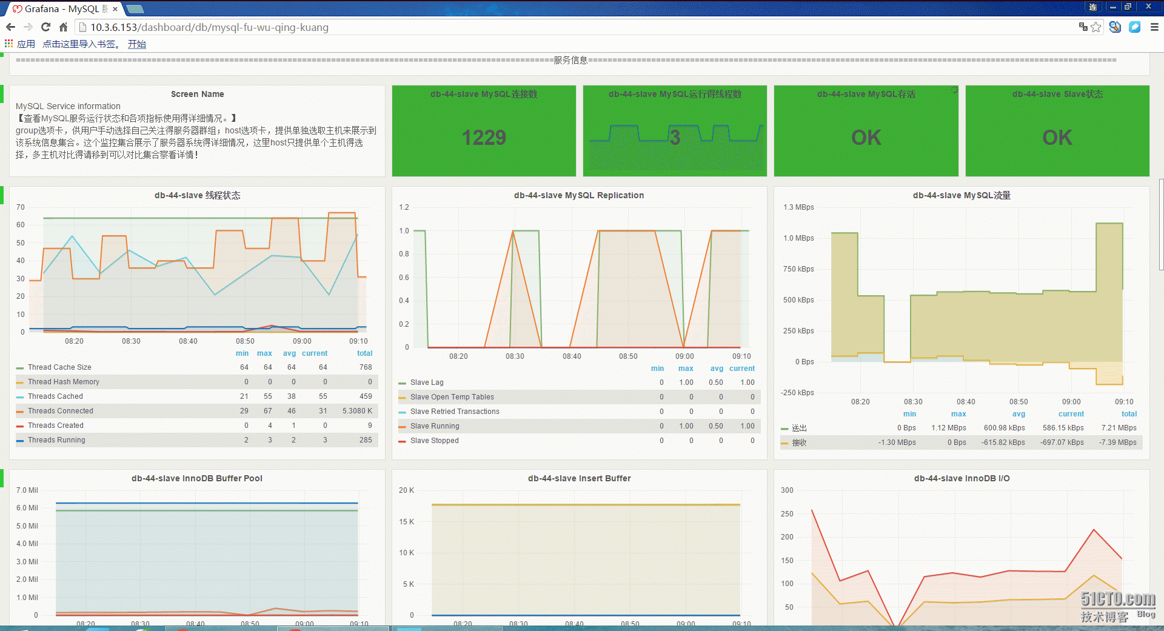This screenshot has width=1164, height=631.
Task: Click the OK value in MySQL存活 panel
Action: [866, 138]
